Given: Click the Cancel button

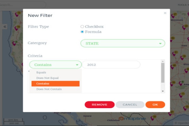Looking at the screenshot, I should pos(130,105).
